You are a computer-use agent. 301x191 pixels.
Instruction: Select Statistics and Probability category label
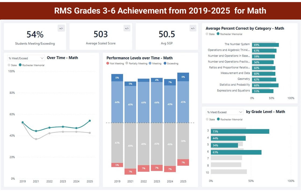click(x=235, y=85)
